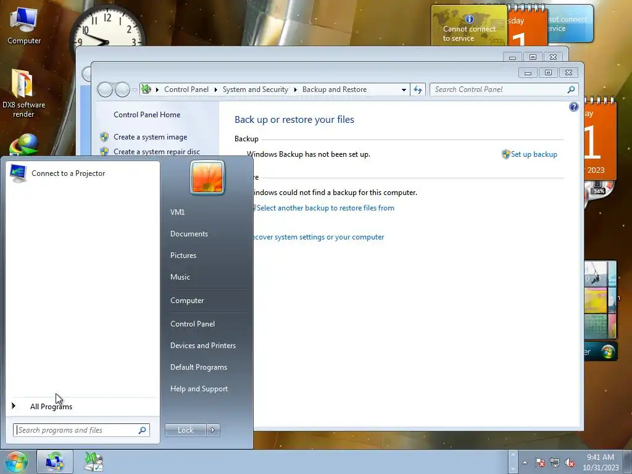This screenshot has width=632, height=474.
Task: Open VM1 user folder from Start menu
Action: [177, 212]
